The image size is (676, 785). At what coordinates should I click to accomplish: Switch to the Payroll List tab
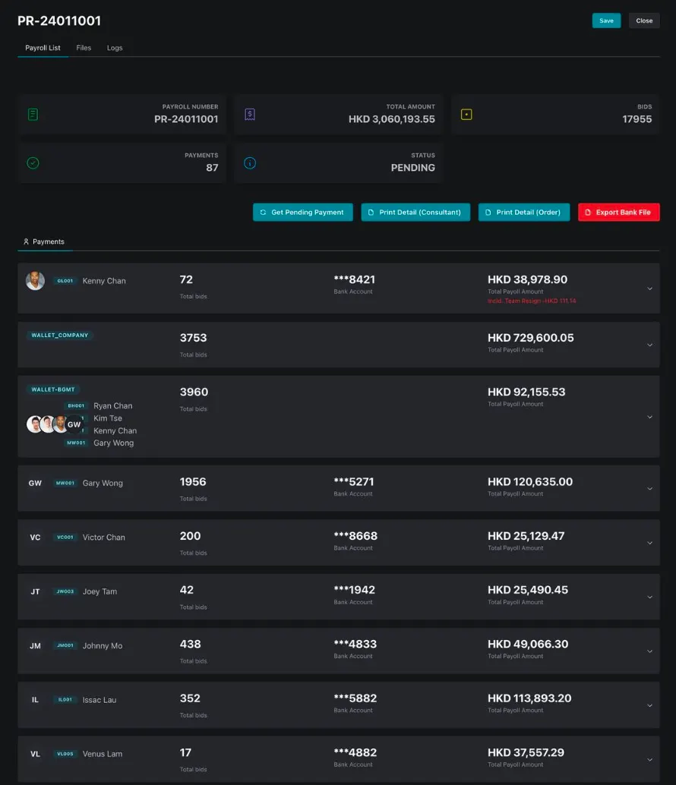[43, 48]
